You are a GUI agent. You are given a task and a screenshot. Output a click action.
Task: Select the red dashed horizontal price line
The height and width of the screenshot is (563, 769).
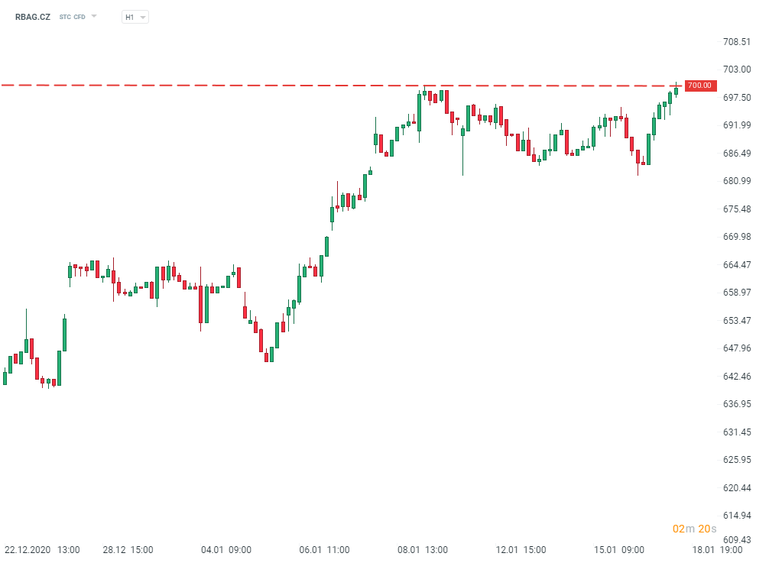[x=306, y=86]
